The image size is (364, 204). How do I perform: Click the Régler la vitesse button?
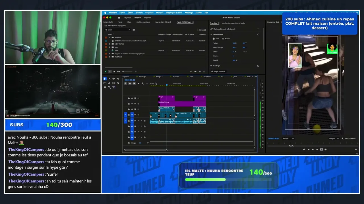(x=218, y=71)
